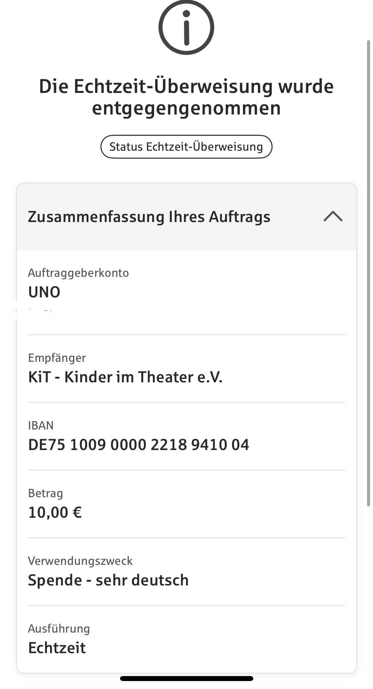Click the 10,00 € amount

click(x=55, y=512)
